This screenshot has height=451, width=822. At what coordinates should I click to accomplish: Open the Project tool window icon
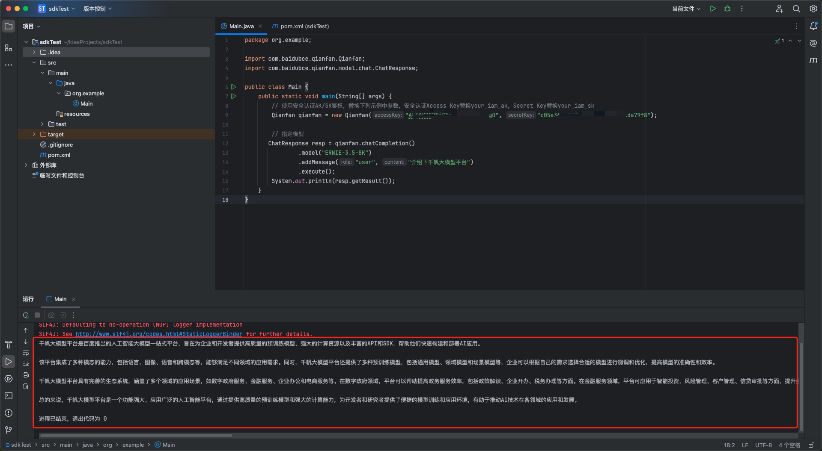tap(9, 26)
